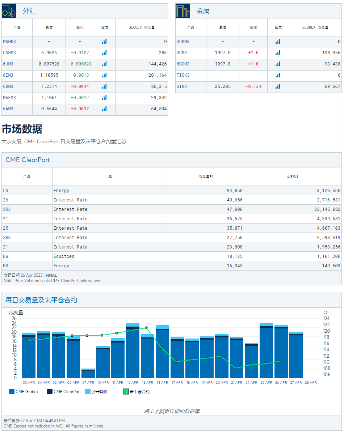
Task: Open chart icon for GCM3 row
Action: click(278, 53)
